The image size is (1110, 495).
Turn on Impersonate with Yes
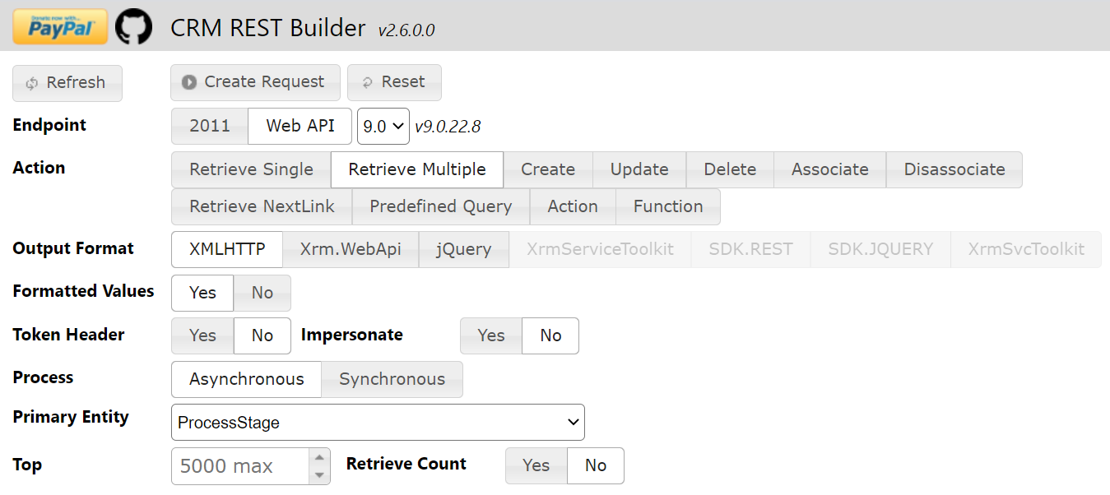pyautogui.click(x=490, y=335)
